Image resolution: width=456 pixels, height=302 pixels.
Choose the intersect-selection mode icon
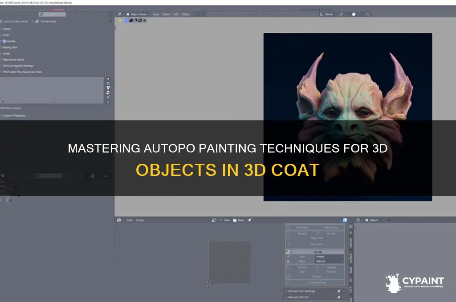(140, 20)
